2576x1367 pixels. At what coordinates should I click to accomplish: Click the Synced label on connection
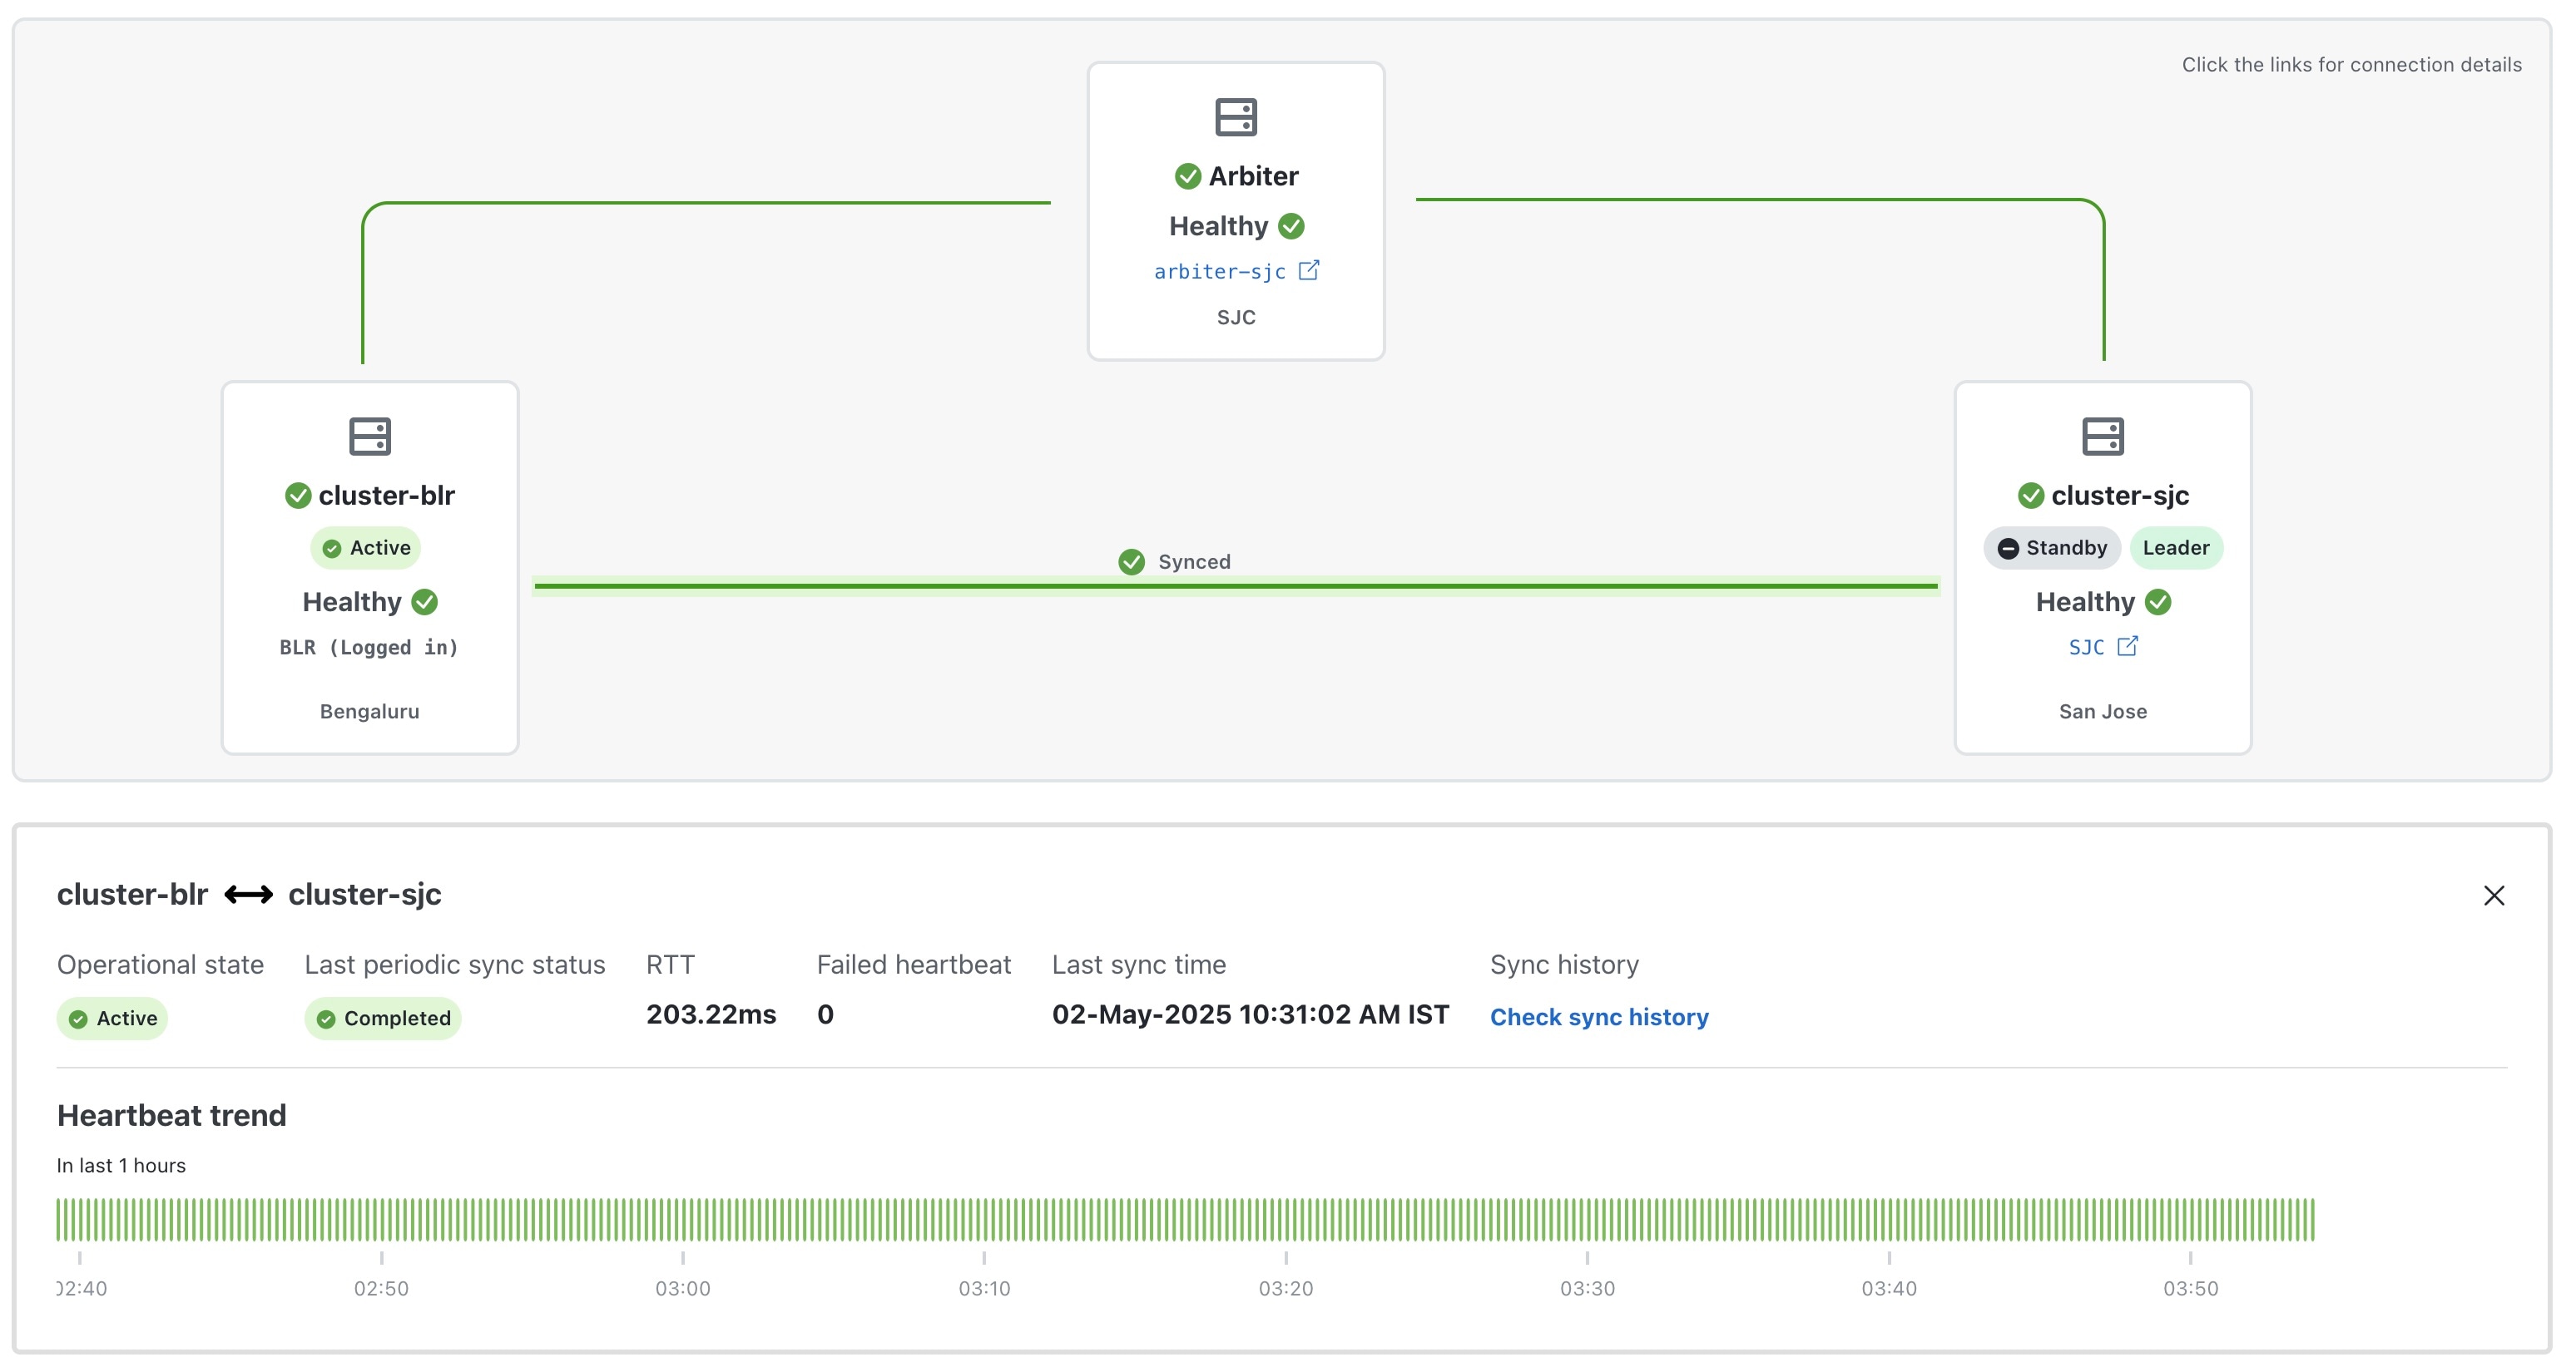coord(1194,563)
